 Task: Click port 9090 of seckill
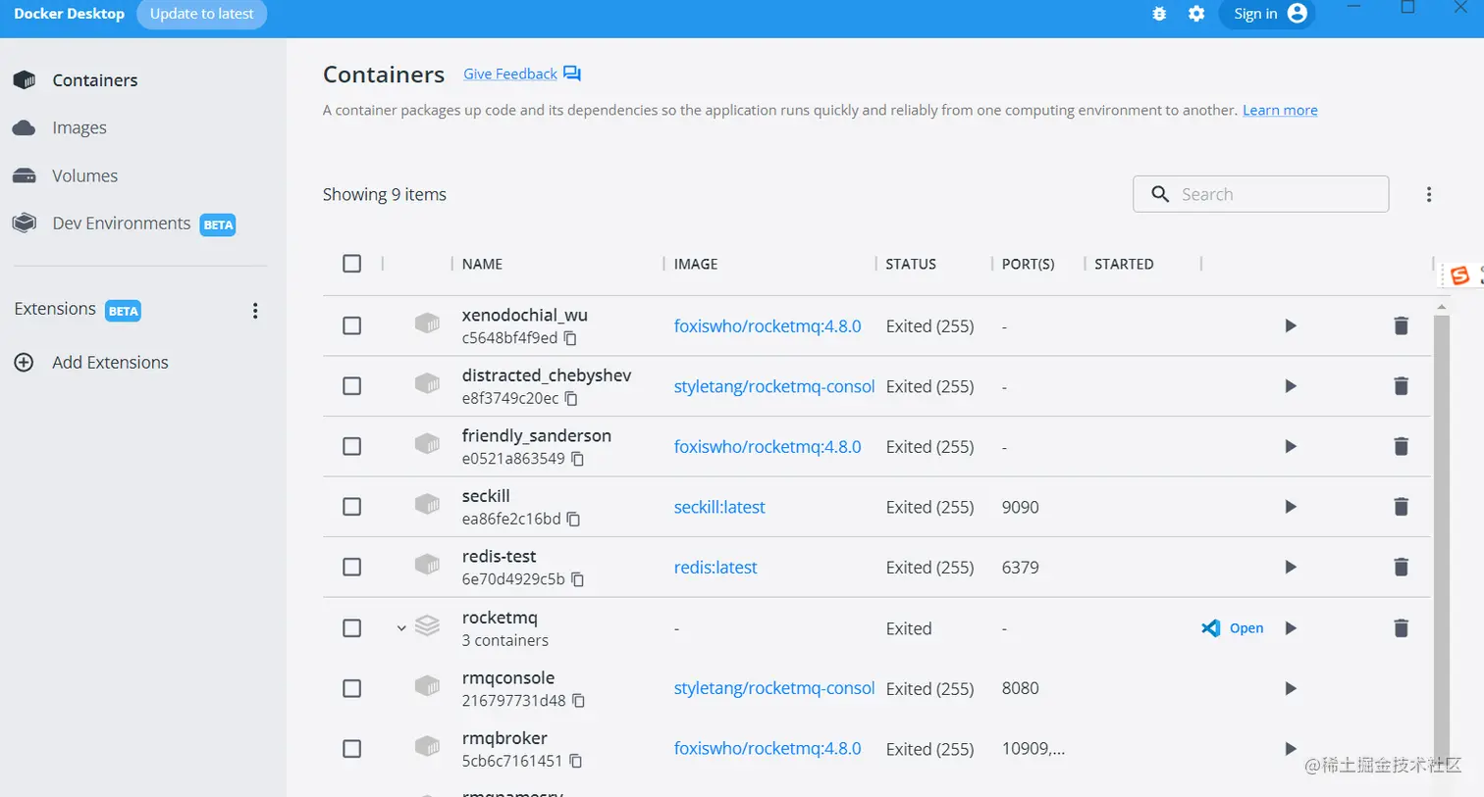[1020, 507]
